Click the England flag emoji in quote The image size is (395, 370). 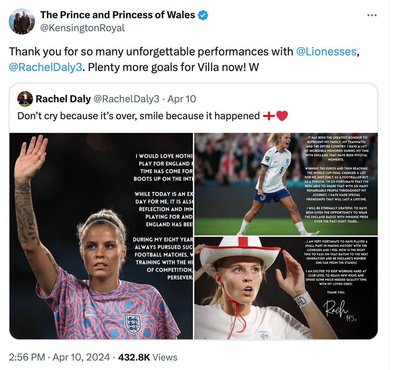click(269, 116)
